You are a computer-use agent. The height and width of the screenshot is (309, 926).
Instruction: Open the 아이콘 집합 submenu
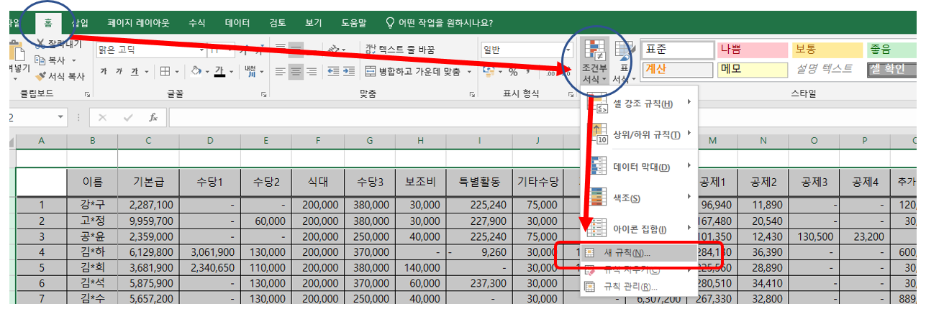[639, 229]
